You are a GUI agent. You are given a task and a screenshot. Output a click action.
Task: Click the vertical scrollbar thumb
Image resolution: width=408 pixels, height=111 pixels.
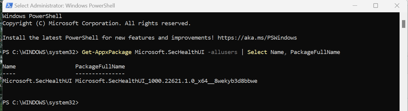(404, 24)
